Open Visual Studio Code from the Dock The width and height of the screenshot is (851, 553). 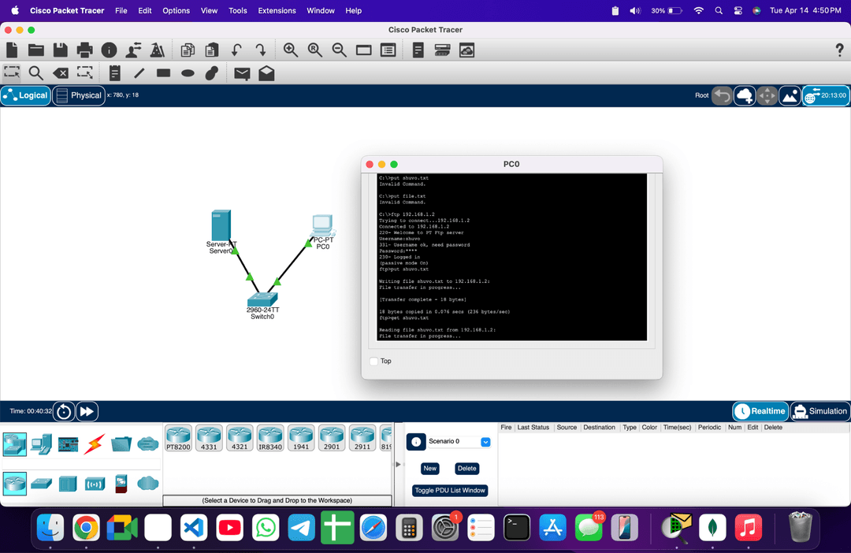pos(194,528)
